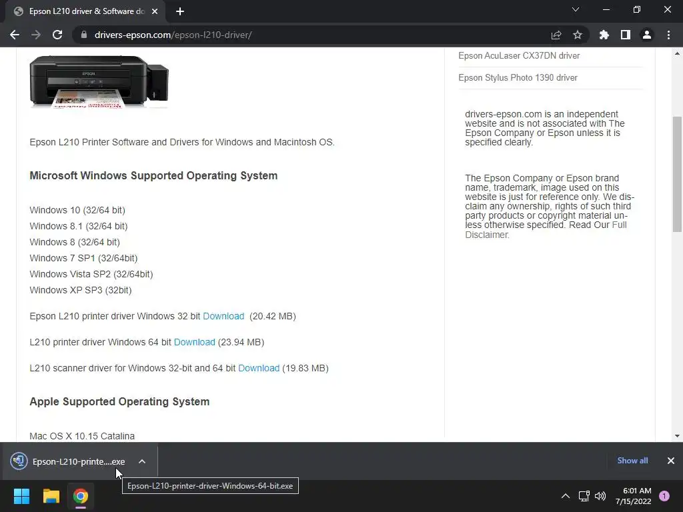Download the L210 scanner driver
Image resolution: width=683 pixels, height=512 pixels.
(259, 368)
